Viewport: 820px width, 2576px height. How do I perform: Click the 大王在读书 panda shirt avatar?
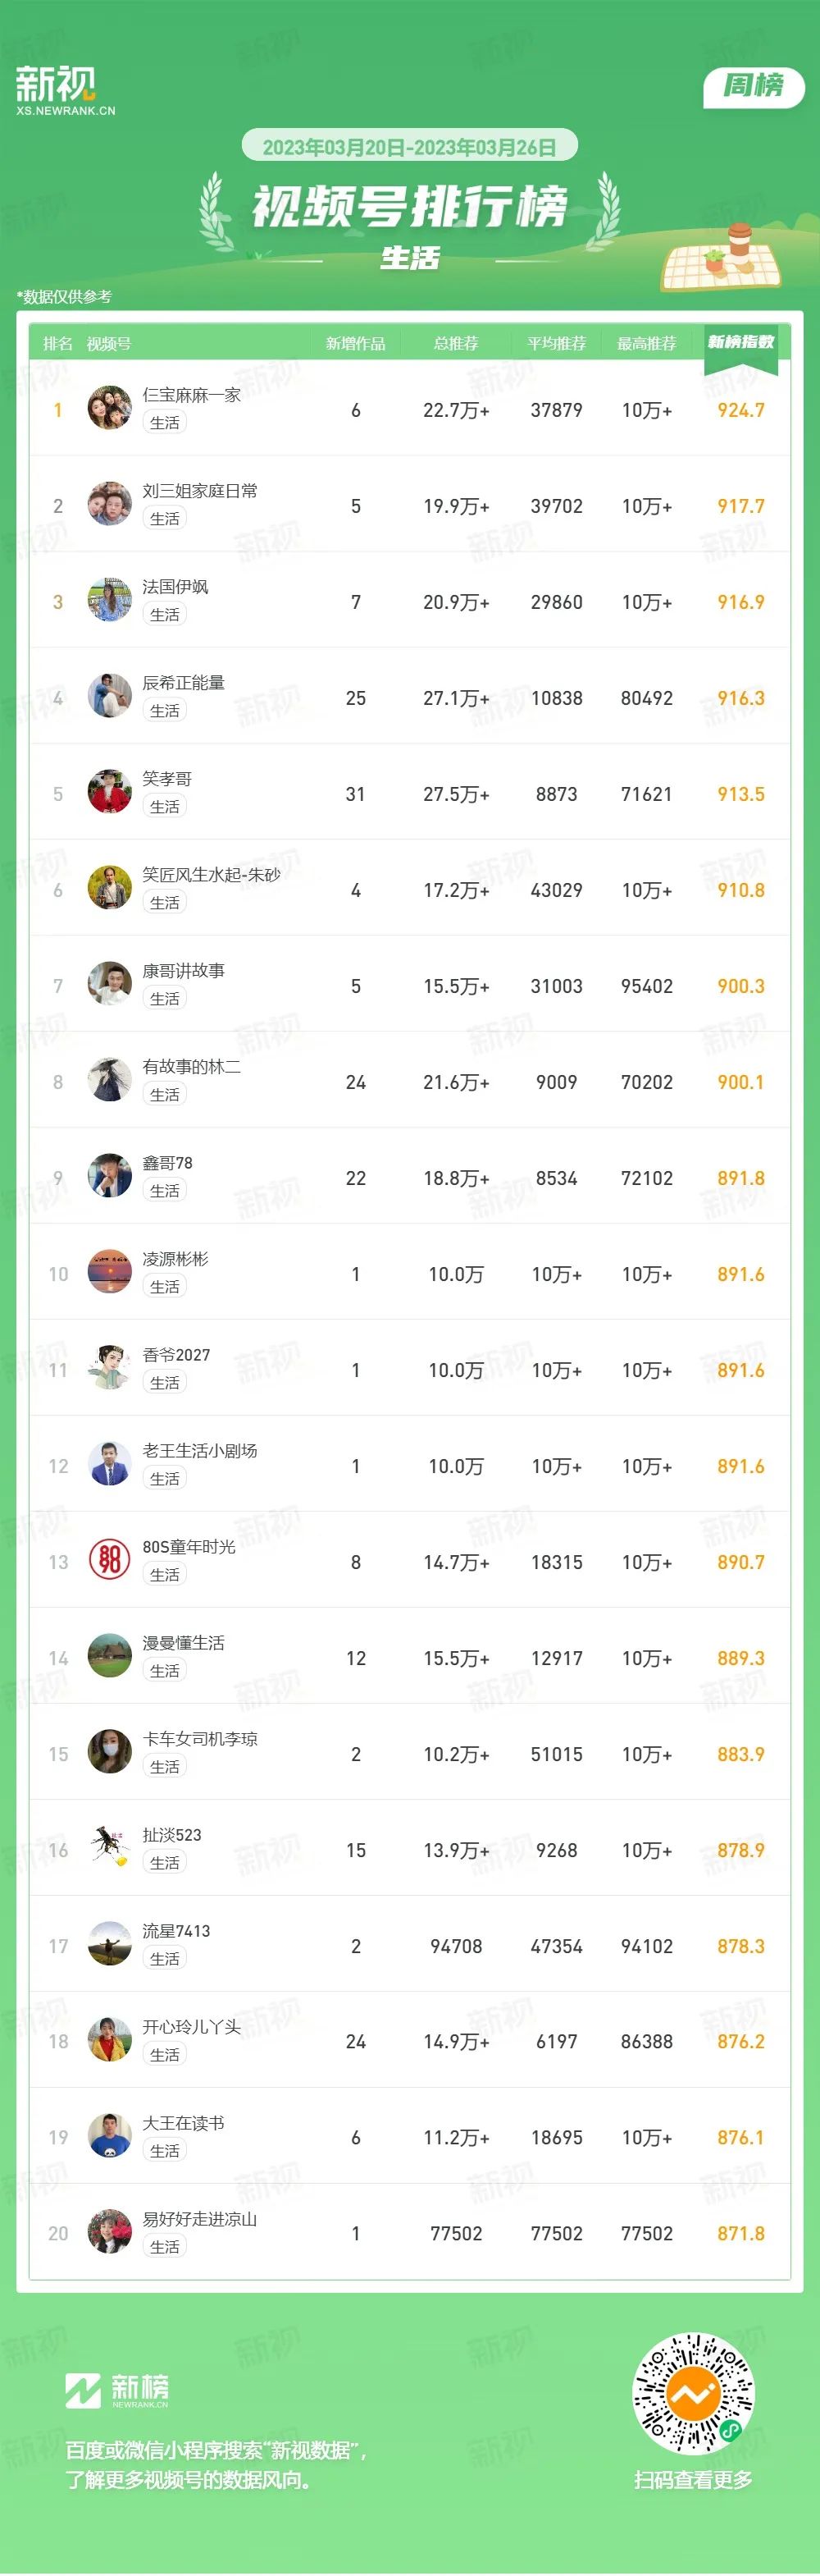pyautogui.click(x=109, y=2137)
